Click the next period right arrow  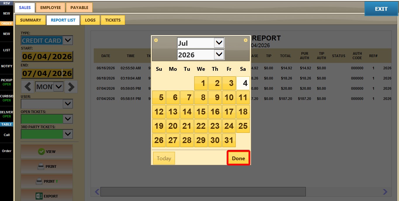click(71, 87)
